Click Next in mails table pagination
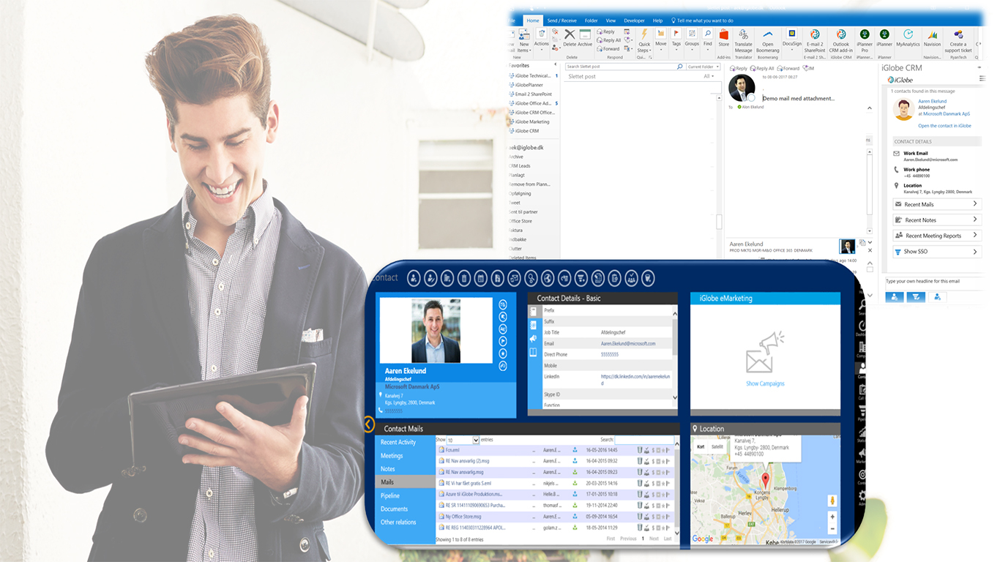 tap(654, 539)
